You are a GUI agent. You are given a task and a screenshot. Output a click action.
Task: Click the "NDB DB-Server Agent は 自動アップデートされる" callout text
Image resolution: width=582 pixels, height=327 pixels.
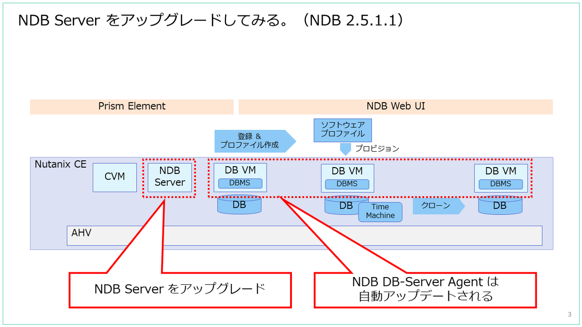point(425,290)
